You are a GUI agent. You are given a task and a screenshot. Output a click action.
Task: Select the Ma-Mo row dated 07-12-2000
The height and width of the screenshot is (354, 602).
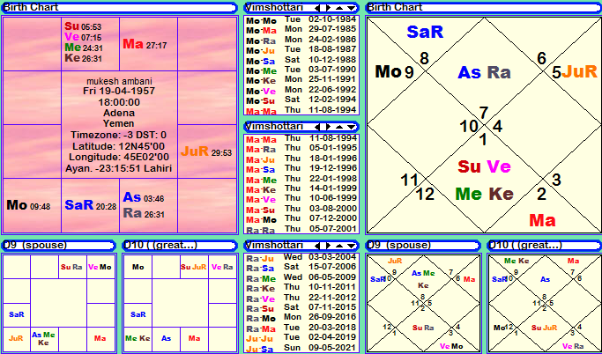click(x=301, y=219)
